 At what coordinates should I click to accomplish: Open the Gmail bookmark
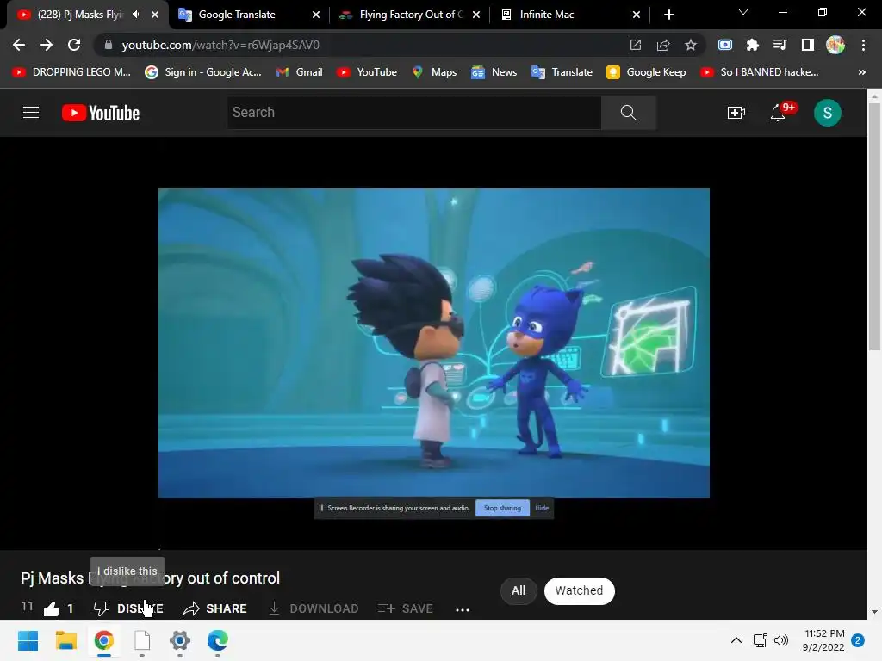[299, 72]
